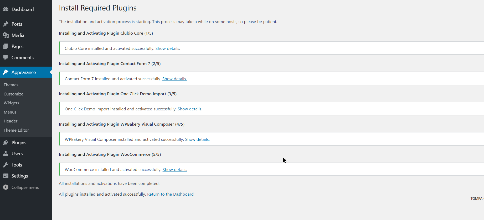Click the Media library icon
Screen dimensions: 484x220
6,35
